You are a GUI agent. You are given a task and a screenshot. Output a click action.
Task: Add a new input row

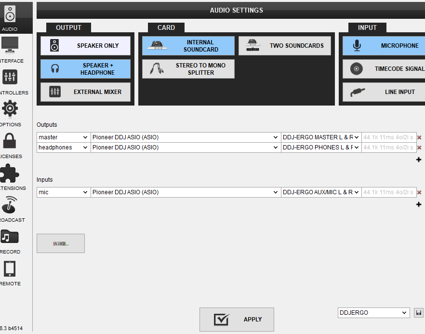(x=419, y=204)
